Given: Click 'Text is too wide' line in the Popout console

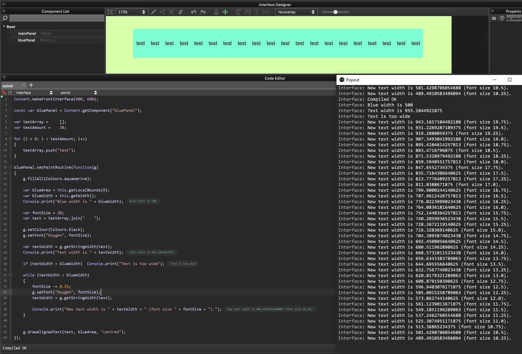Looking at the screenshot, I should coord(389,116).
